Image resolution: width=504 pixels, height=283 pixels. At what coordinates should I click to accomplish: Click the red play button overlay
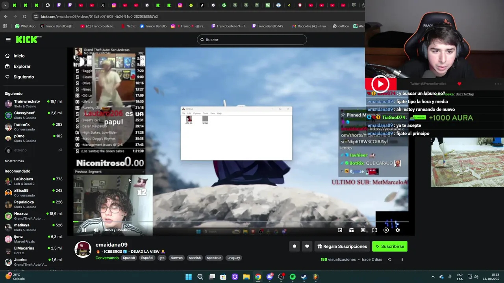pos(380,84)
